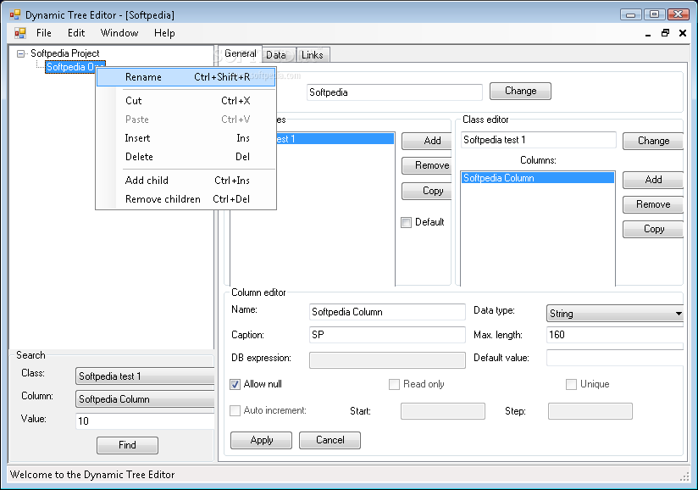
Task: Select Softpedia Column in the Columns list
Action: tap(537, 178)
